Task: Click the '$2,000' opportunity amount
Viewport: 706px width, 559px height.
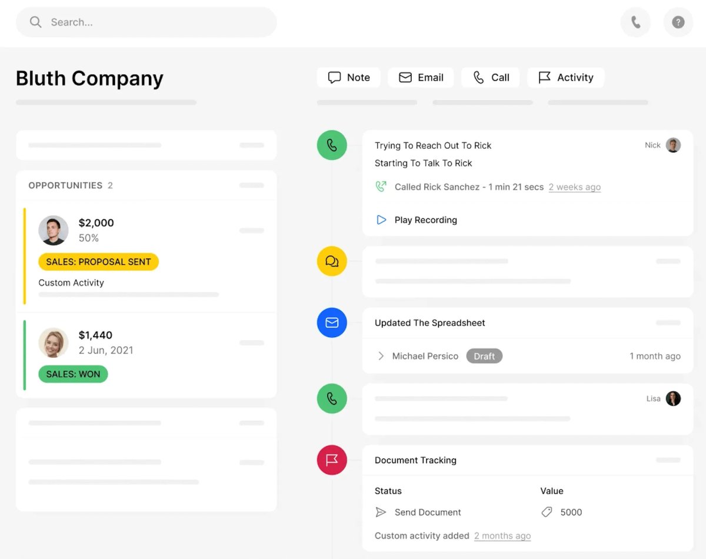Action: 96,223
